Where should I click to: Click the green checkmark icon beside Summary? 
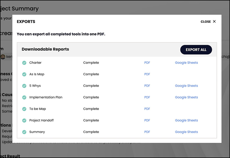24,132
